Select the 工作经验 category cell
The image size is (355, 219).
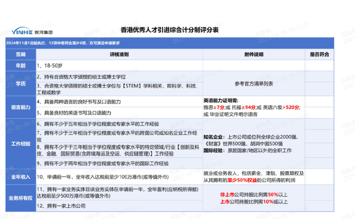[x=20, y=144]
